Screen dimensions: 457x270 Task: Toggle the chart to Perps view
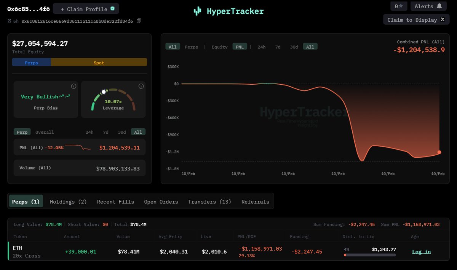tap(191, 47)
